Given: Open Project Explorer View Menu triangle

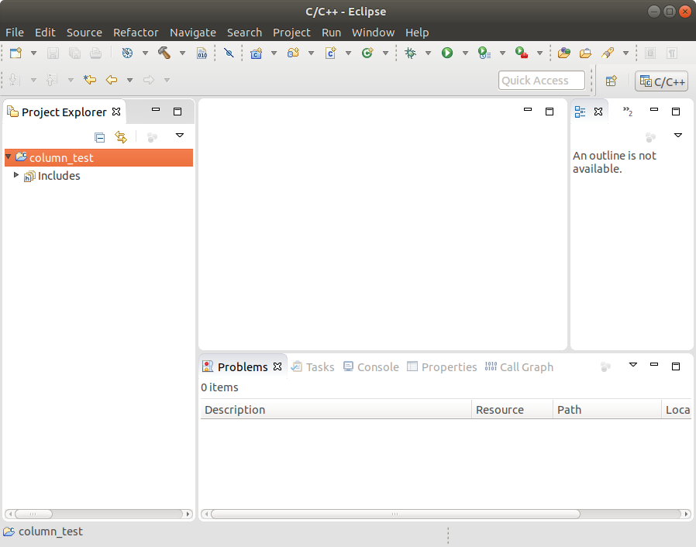Looking at the screenshot, I should coord(180,136).
